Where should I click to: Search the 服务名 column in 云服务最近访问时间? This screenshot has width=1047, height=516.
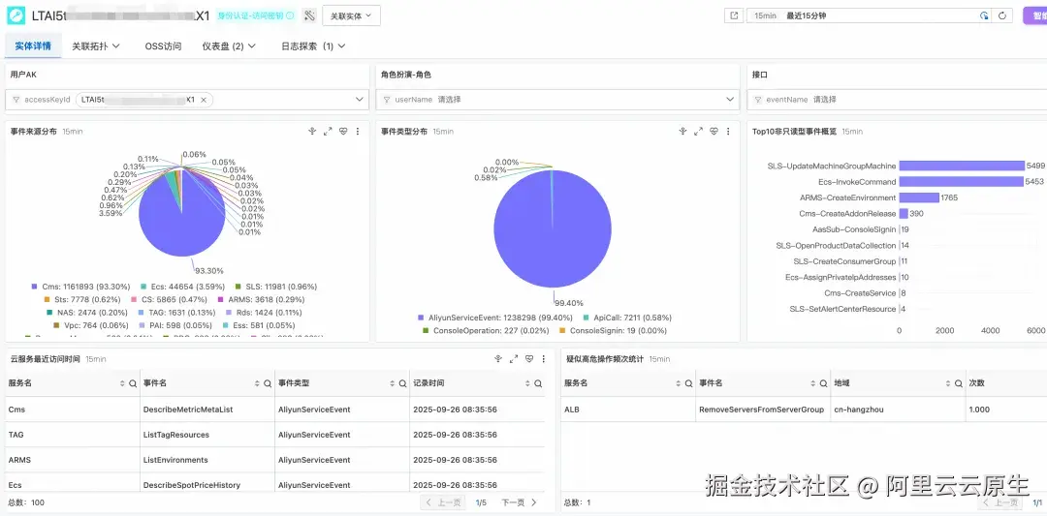133,384
